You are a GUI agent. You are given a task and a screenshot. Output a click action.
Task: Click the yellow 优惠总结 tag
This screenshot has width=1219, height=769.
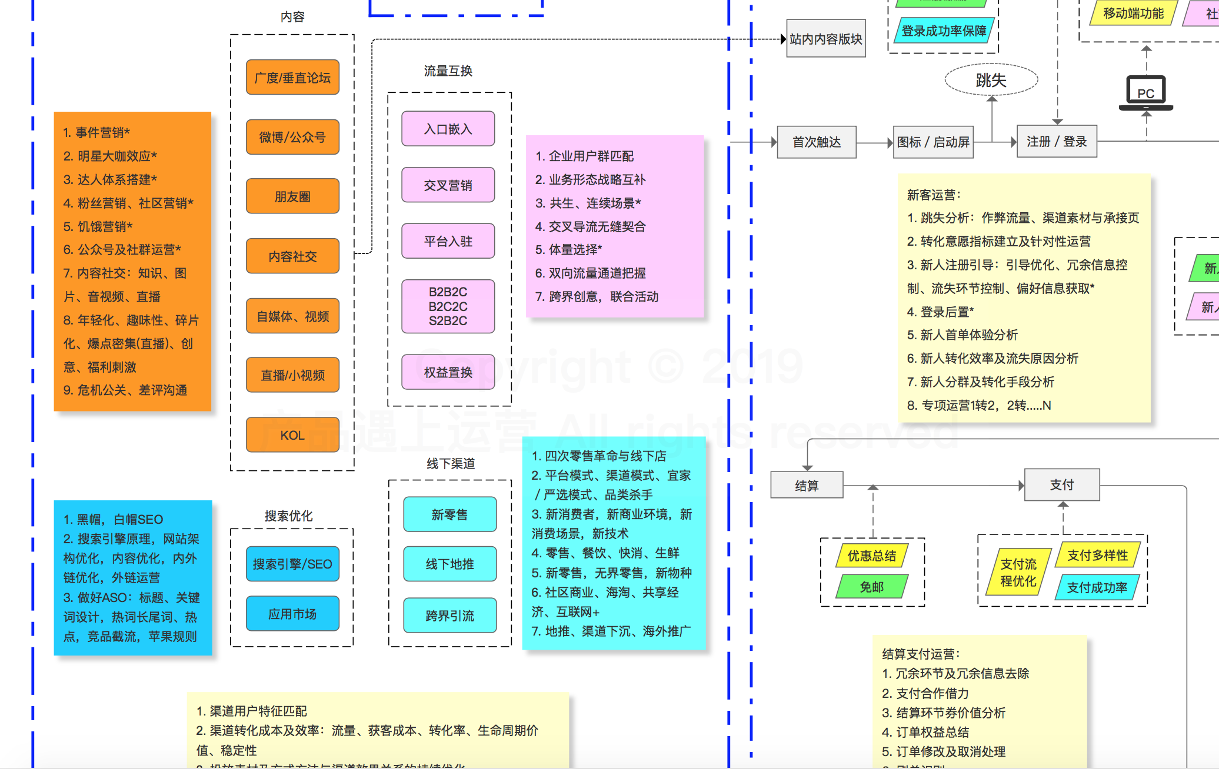point(872,556)
